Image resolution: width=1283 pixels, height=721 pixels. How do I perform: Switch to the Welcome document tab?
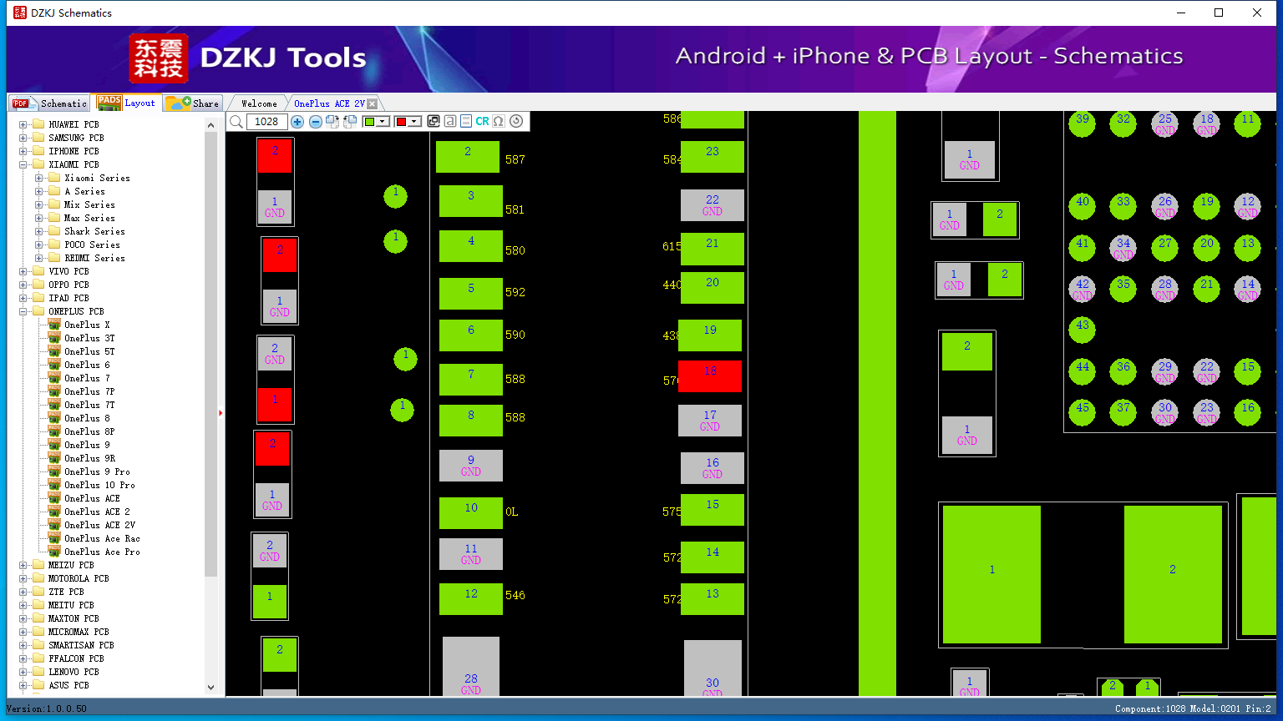tap(259, 103)
